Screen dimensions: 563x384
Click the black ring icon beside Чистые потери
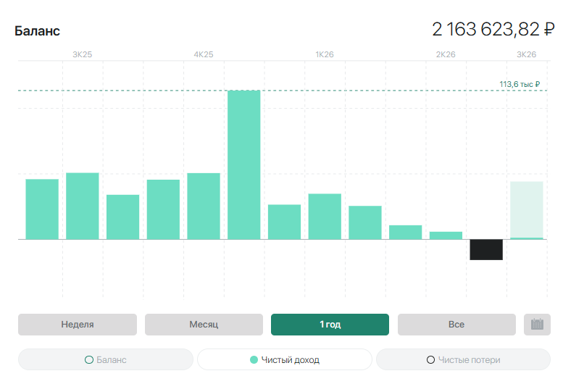coord(430,359)
